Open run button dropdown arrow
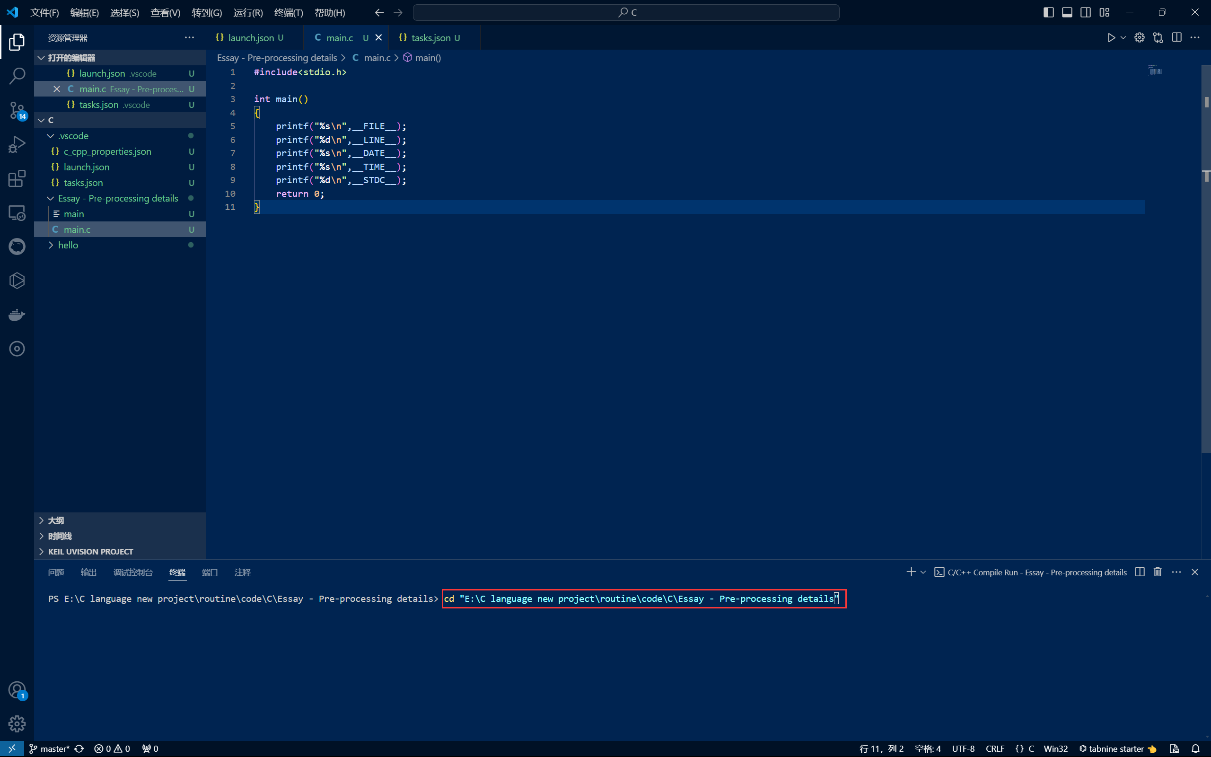1211x757 pixels. (1123, 37)
